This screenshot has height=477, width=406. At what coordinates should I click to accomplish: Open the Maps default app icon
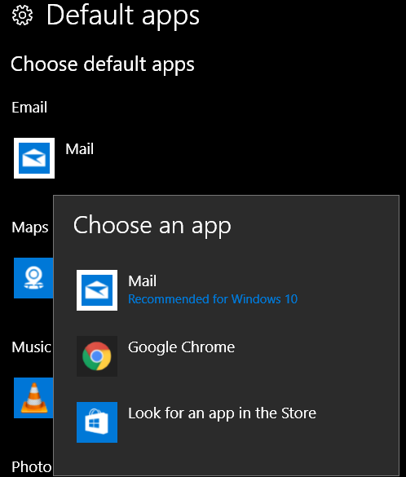33,278
